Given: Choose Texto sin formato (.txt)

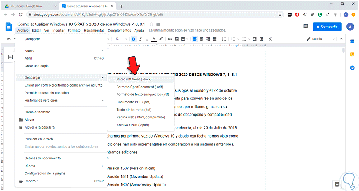Looking at the screenshot, I should coord(141,110).
